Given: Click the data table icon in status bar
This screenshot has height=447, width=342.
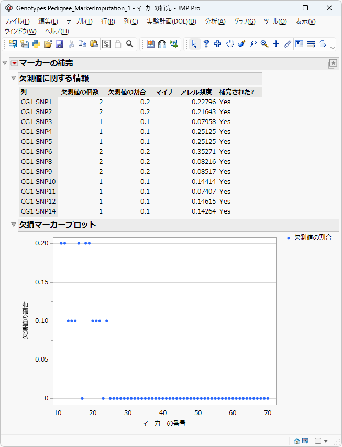Looking at the screenshot, I should [305, 441].
